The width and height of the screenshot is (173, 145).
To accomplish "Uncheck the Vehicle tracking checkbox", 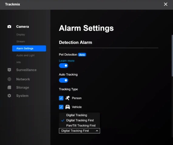I will (61, 107).
